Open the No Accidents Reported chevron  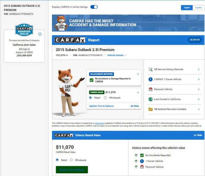[138, 74]
